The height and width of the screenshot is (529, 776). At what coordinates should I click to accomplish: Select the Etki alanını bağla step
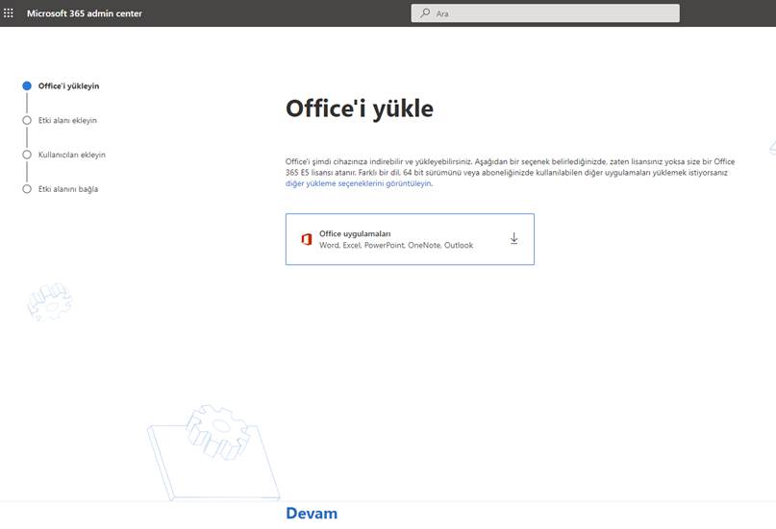click(68, 189)
